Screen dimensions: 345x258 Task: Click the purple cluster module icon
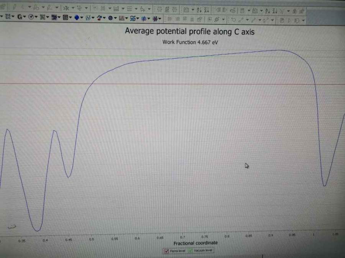[54, 17]
